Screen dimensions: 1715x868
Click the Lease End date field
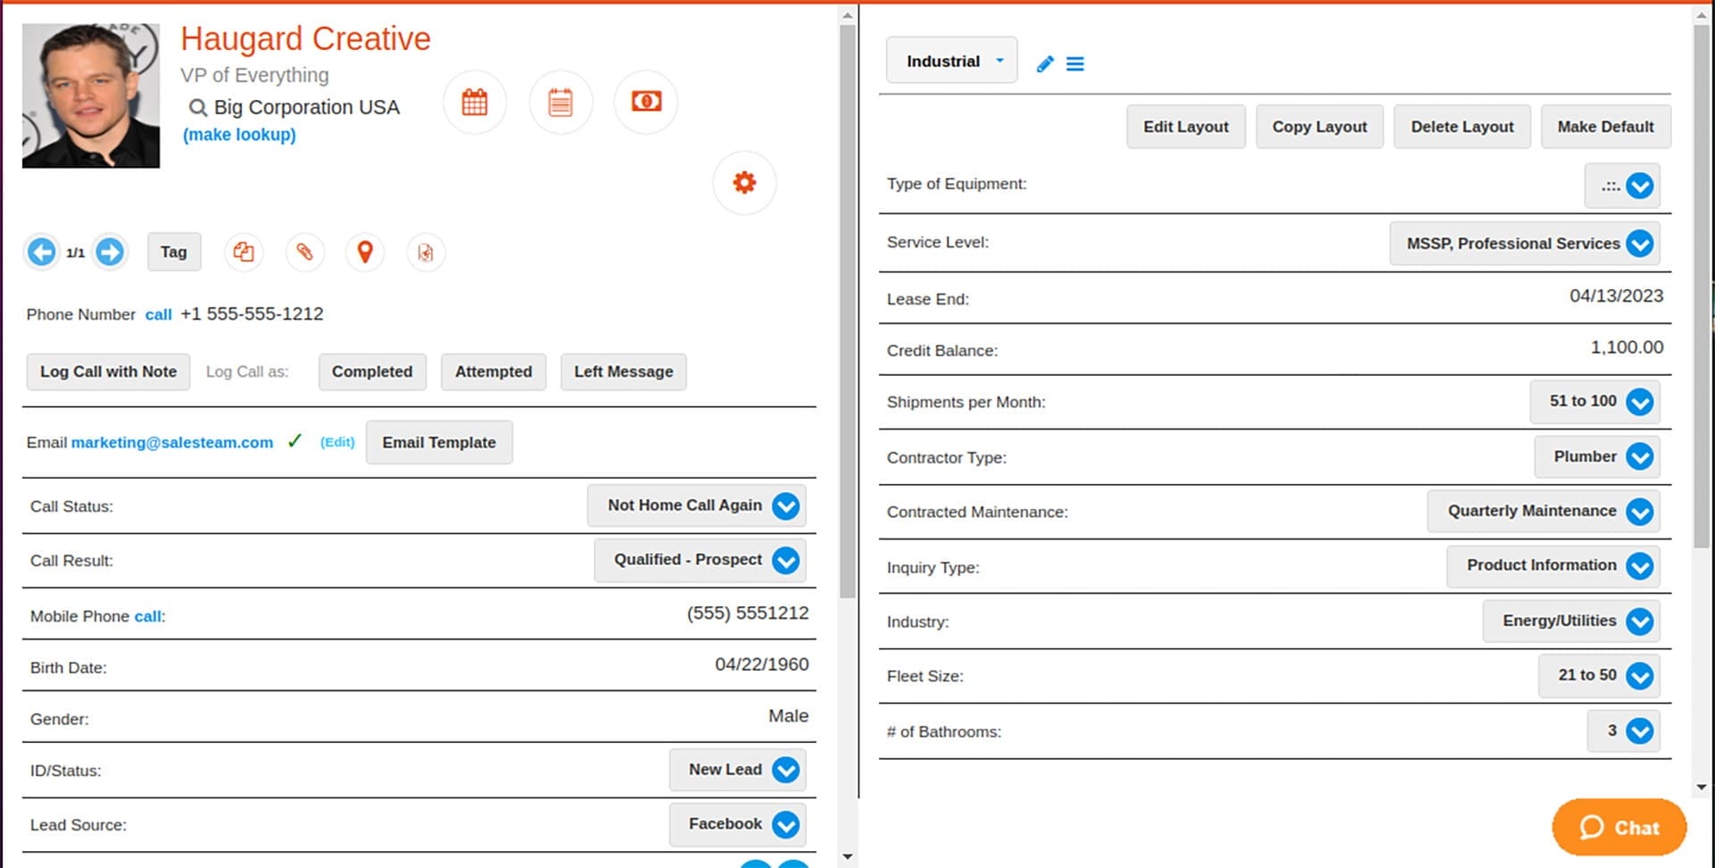[x=1615, y=296]
